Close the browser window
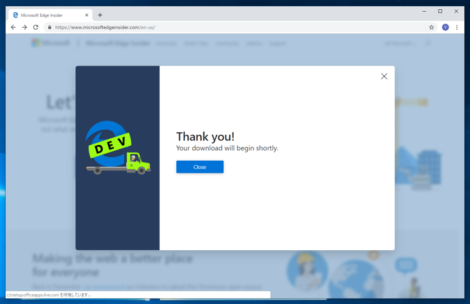 click(456, 11)
